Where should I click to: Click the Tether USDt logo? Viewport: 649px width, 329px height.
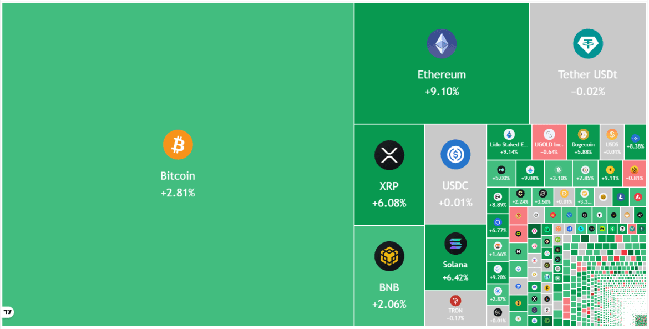click(588, 44)
